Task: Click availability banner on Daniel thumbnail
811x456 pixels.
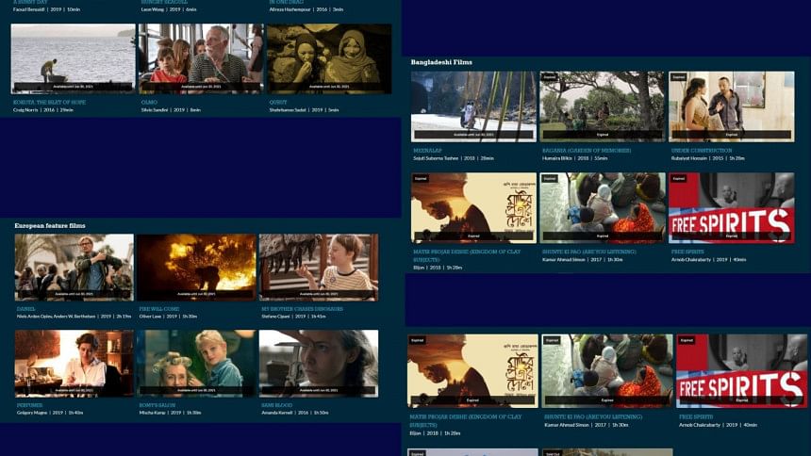Action: click(74, 294)
